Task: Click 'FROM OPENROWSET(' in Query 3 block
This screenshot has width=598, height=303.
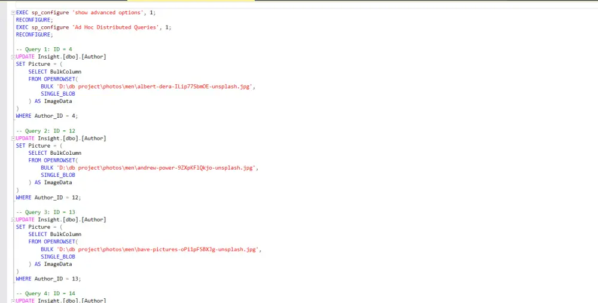Action: 53,241
